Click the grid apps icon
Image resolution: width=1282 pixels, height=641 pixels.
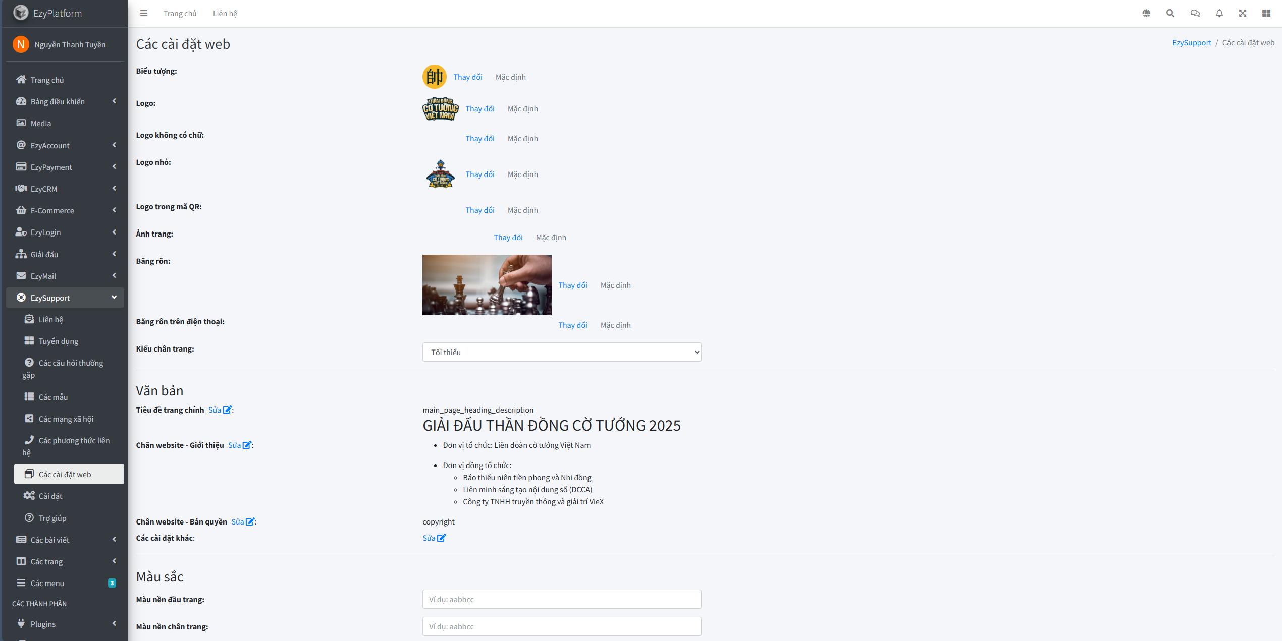(x=1266, y=13)
